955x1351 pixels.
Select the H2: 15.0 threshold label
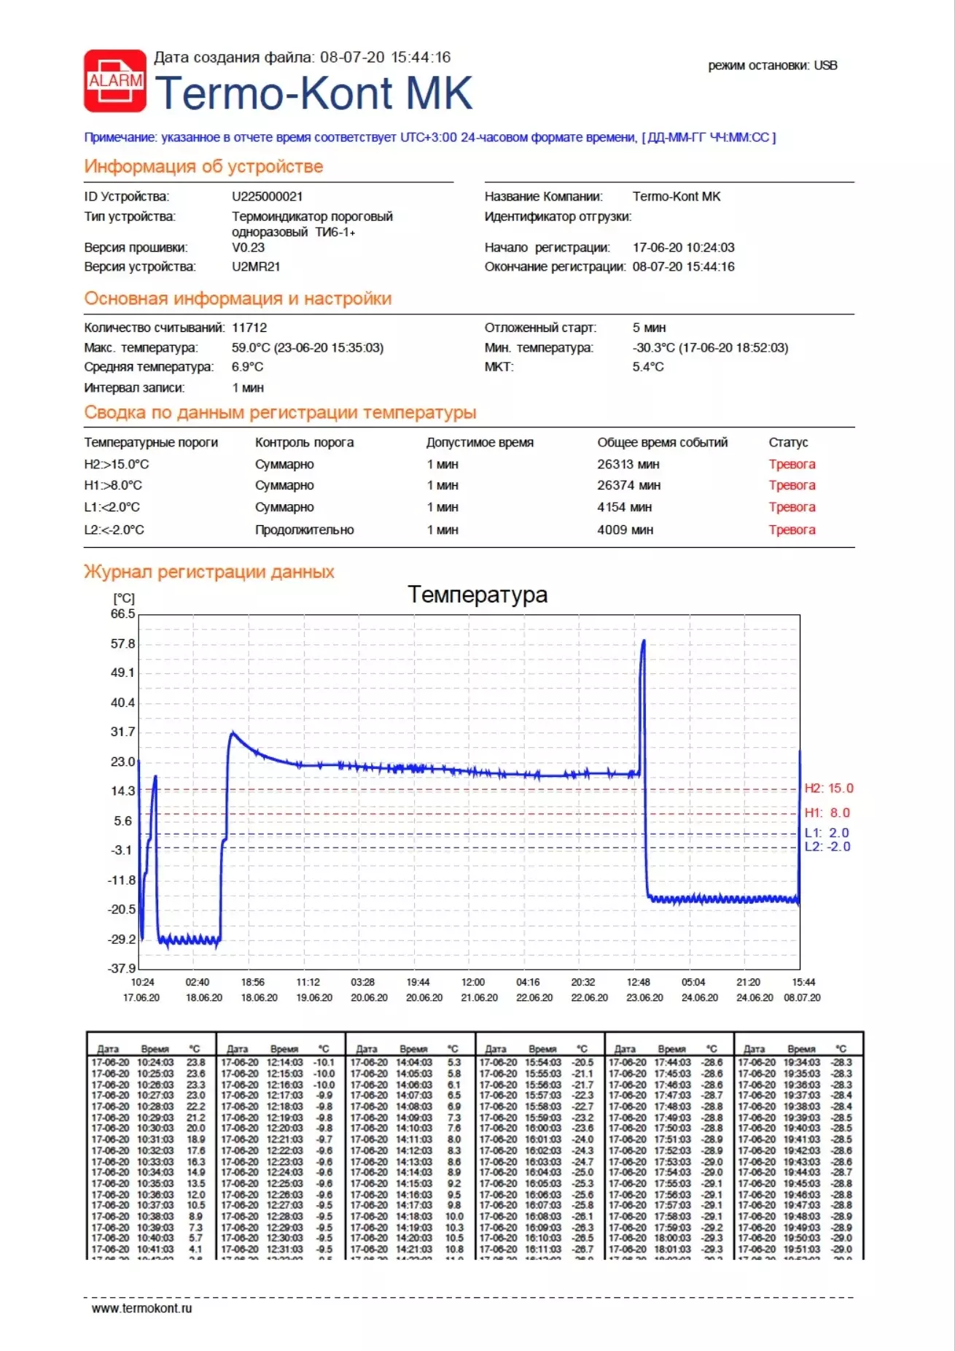click(x=829, y=789)
